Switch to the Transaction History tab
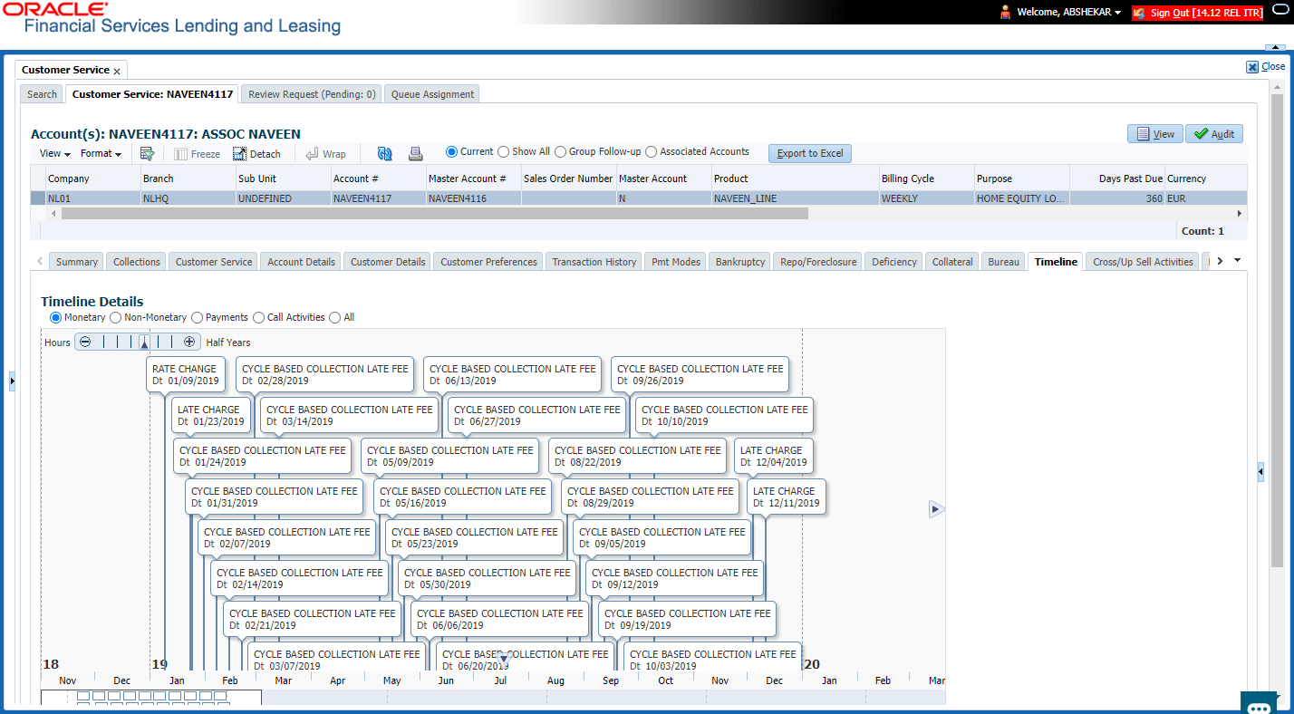This screenshot has width=1294, height=714. tap(594, 261)
